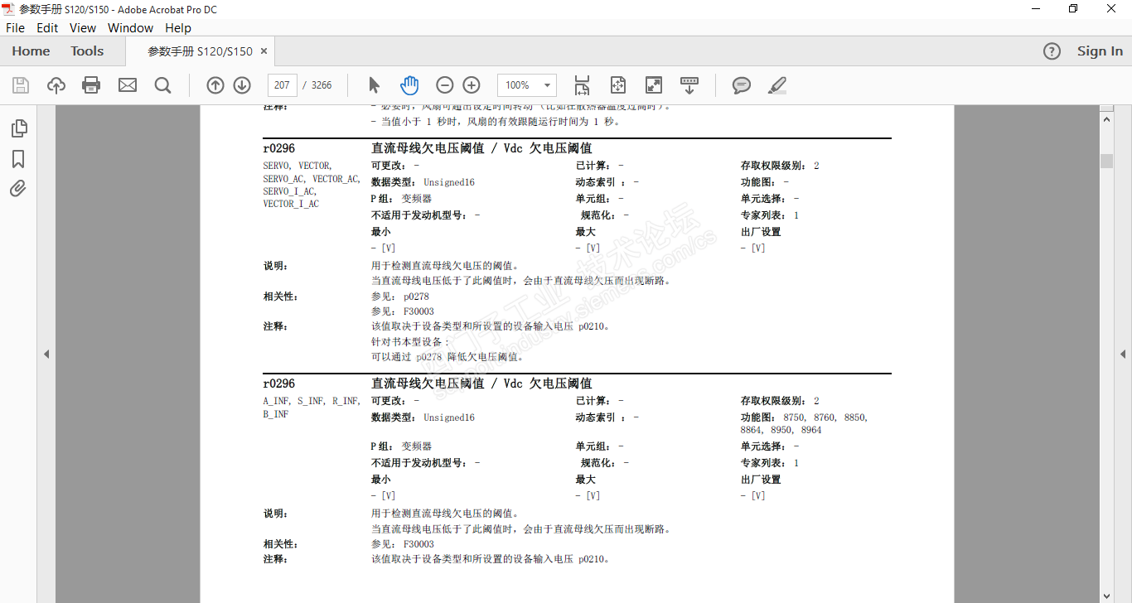The width and height of the screenshot is (1132, 603).
Task: Open the View menu
Action: click(x=83, y=27)
